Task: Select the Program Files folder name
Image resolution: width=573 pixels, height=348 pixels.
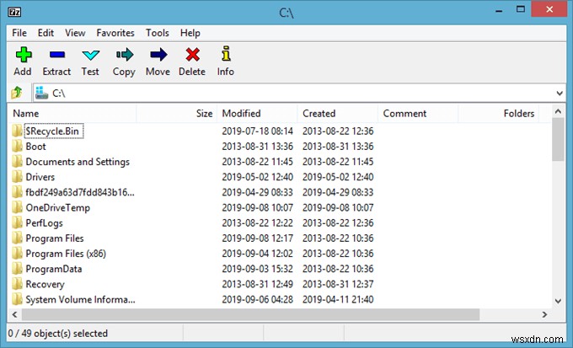Action: 55,238
